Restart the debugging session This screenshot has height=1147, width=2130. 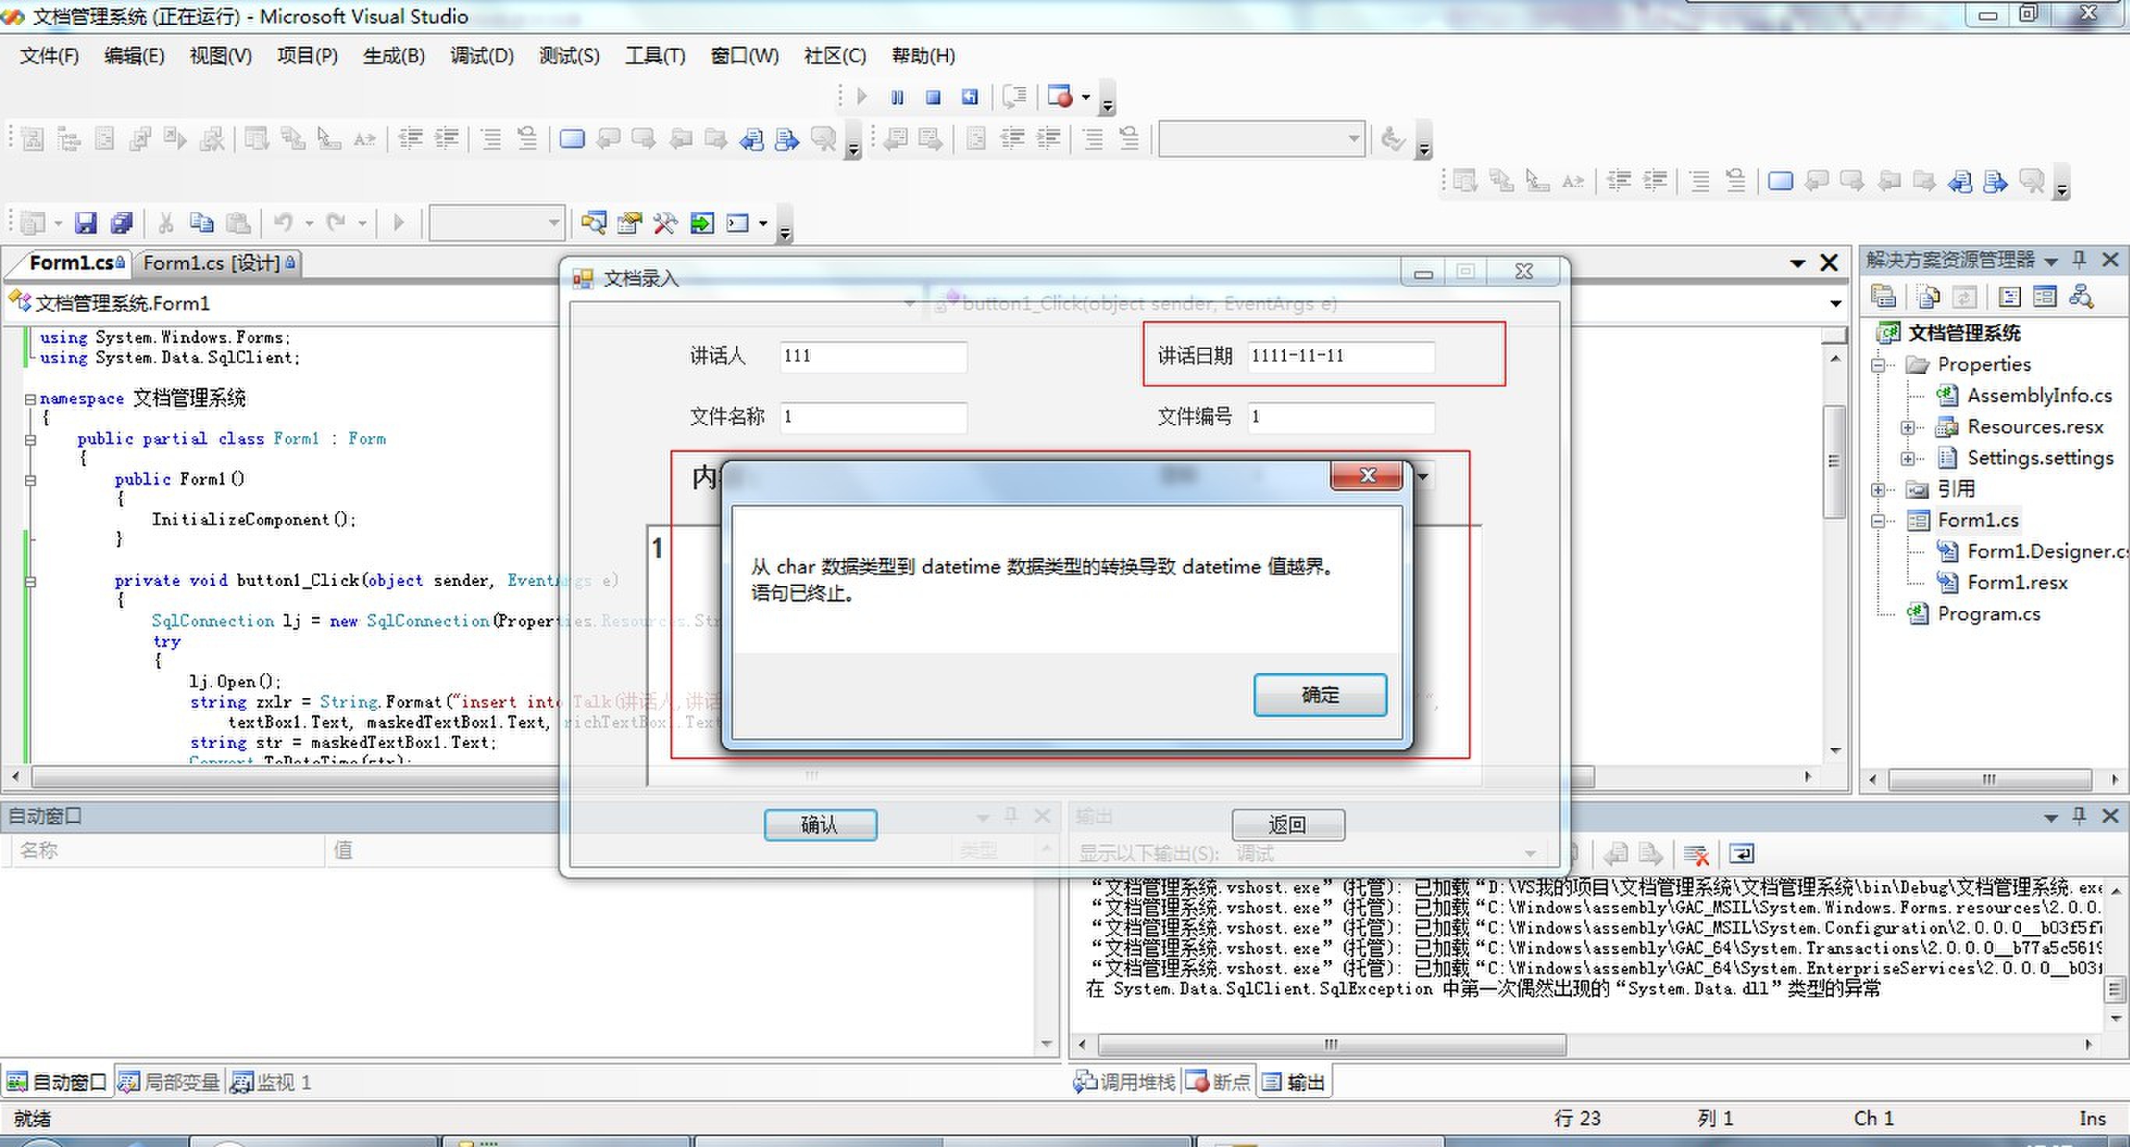click(970, 97)
